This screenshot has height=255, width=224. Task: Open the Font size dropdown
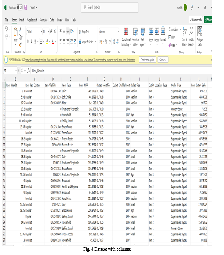[x=49, y=32]
